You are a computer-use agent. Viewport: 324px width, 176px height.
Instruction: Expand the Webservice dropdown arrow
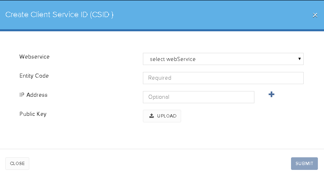pyautogui.click(x=299, y=59)
